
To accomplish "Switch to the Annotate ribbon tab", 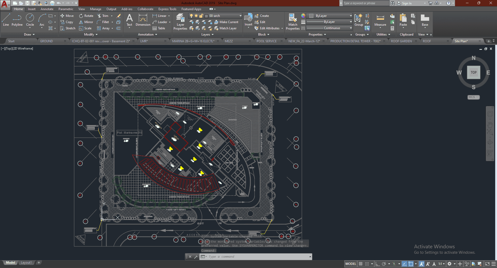I will [47, 9].
